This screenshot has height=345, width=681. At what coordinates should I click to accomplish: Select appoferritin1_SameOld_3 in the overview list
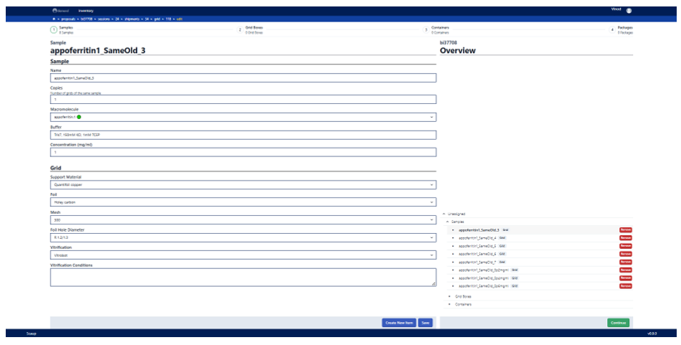[479, 230]
